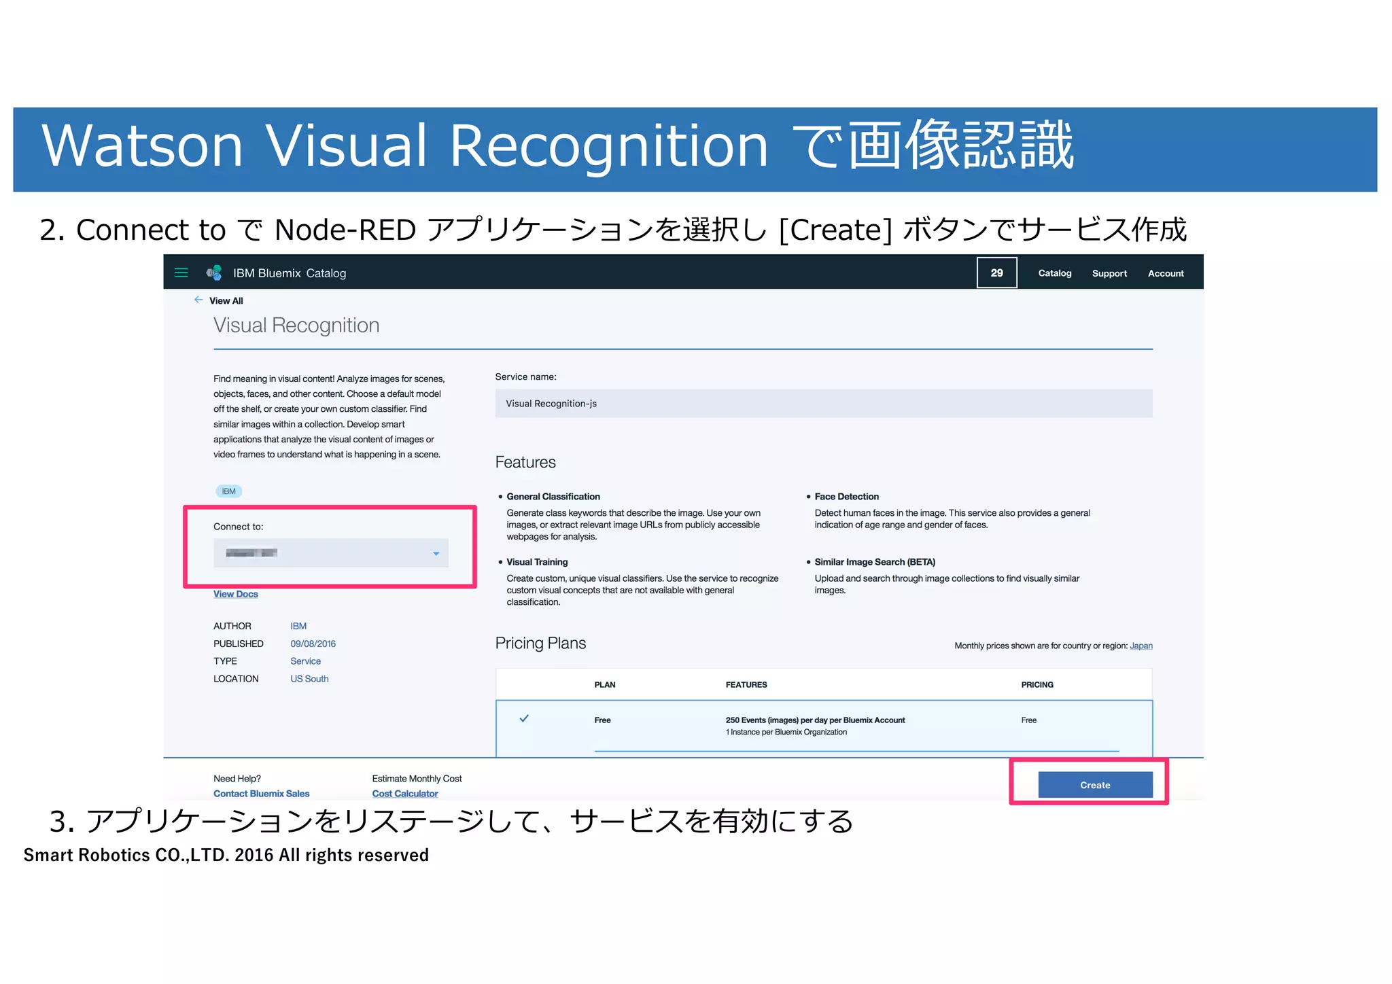Image resolution: width=1392 pixels, height=984 pixels.
Task: Click Similar Image Search (BETA) heading
Action: 875,562
